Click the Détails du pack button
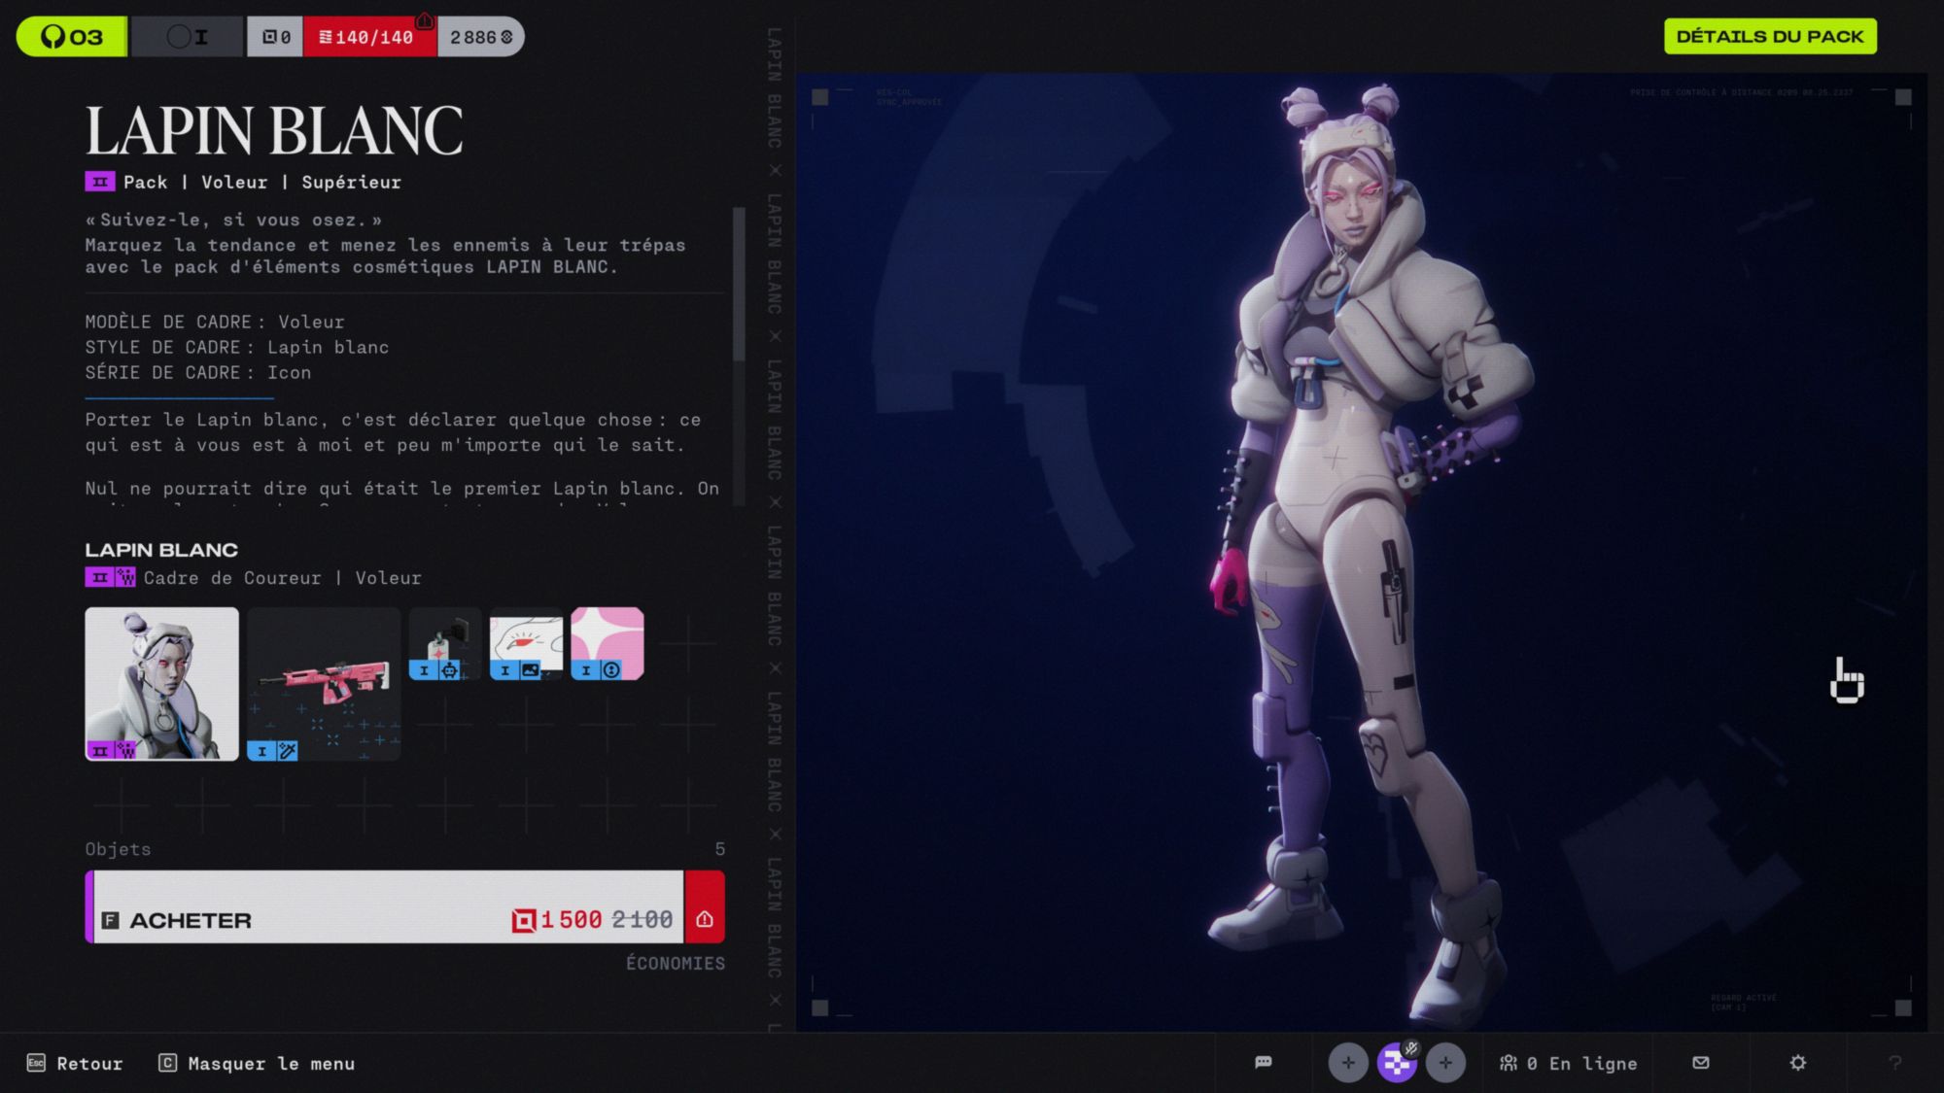 tap(1769, 37)
